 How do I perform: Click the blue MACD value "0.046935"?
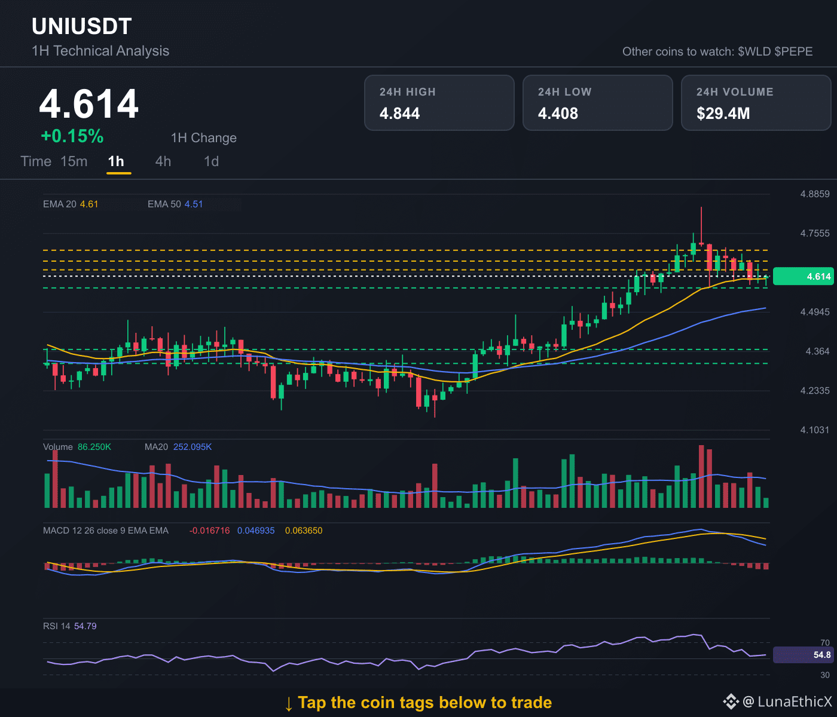coord(256,531)
